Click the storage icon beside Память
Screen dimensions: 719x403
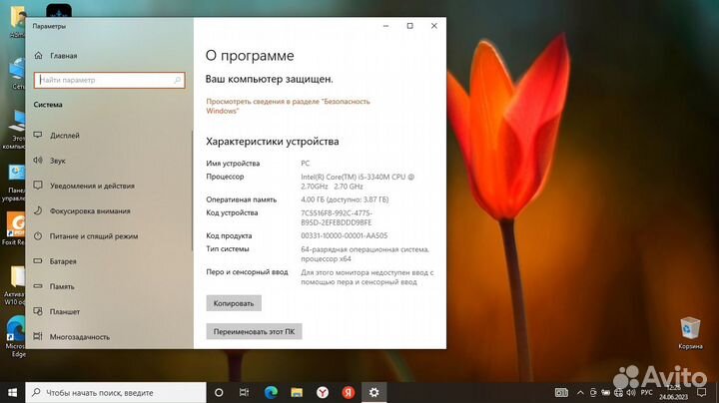[38, 286]
